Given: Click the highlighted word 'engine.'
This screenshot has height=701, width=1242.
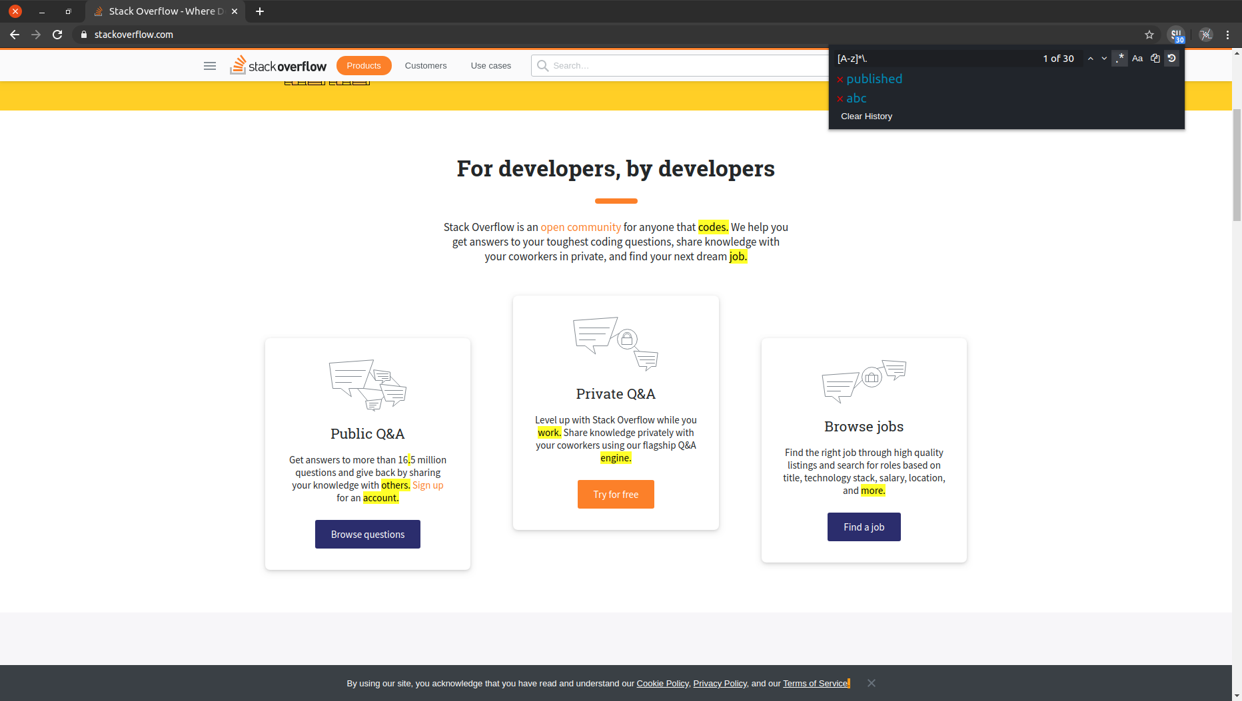Looking at the screenshot, I should 616,458.
